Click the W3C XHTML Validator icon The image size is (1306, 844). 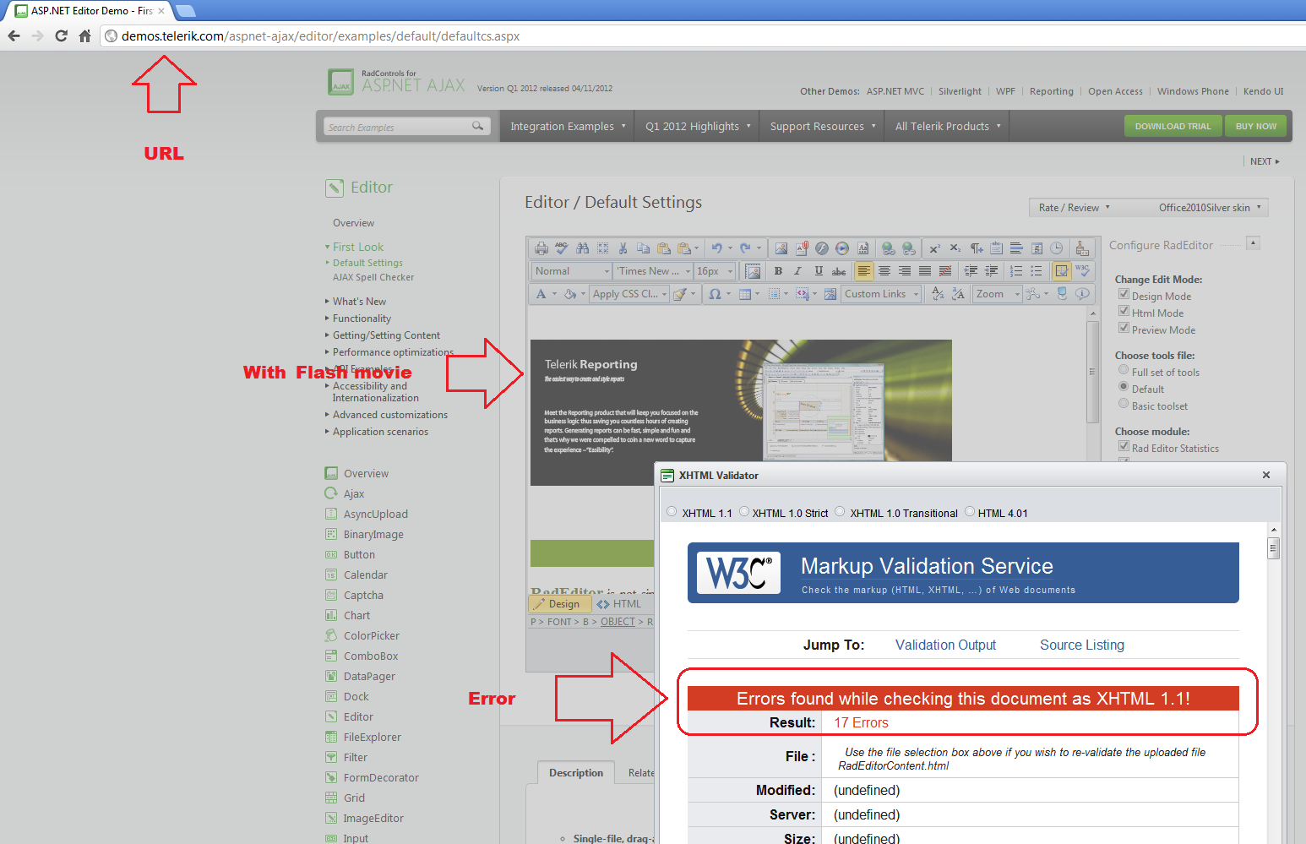pyautogui.click(x=1082, y=271)
